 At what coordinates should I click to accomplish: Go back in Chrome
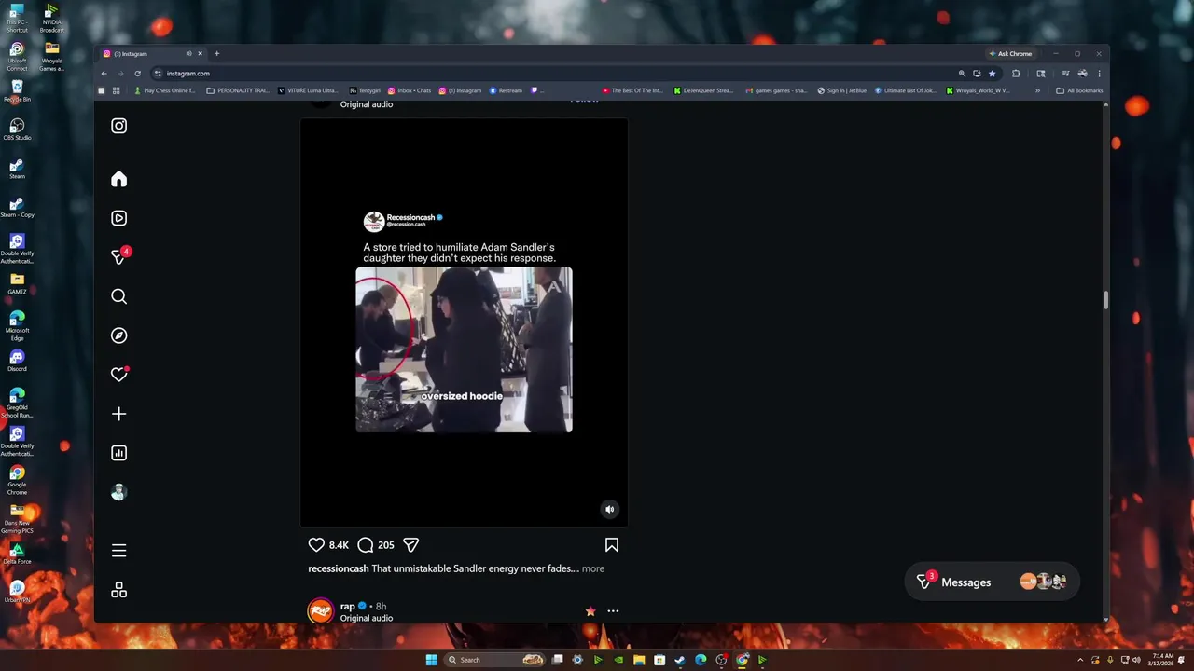click(x=104, y=74)
